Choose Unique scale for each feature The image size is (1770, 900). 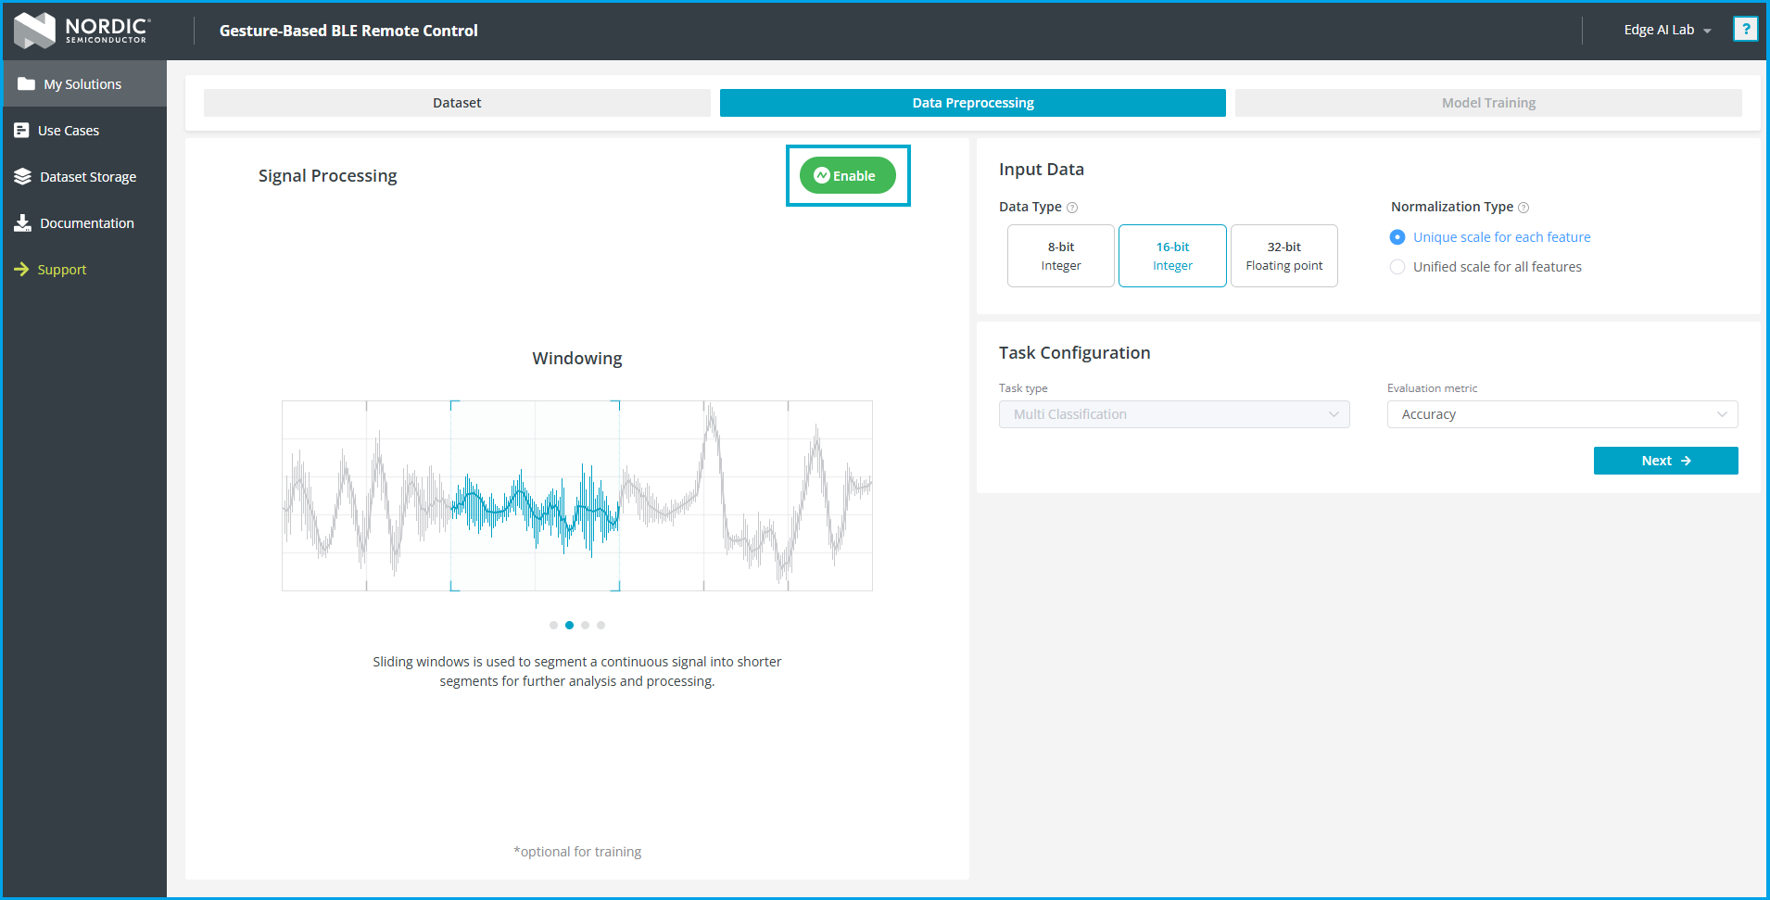[x=1491, y=237]
